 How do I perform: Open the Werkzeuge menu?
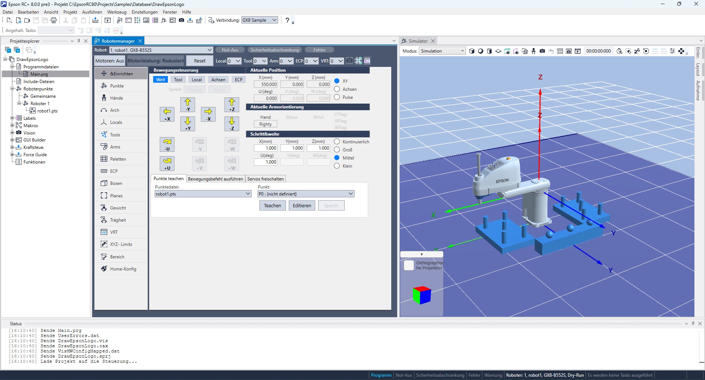pos(116,12)
